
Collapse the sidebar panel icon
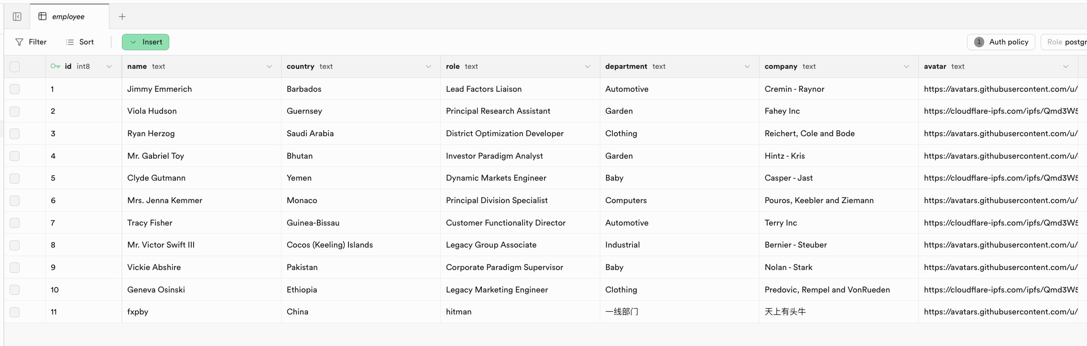[17, 17]
